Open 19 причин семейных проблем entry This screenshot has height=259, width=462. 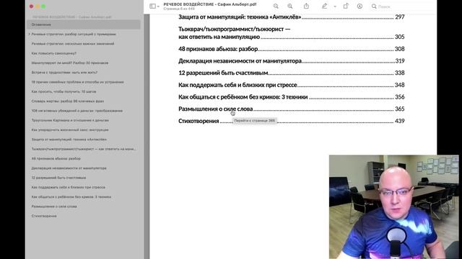click(x=77, y=82)
